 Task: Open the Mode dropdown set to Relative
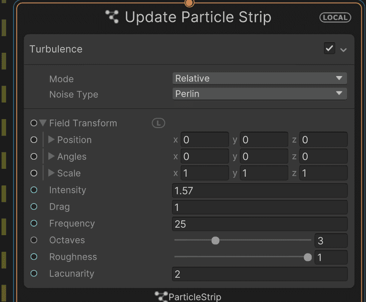click(259, 78)
